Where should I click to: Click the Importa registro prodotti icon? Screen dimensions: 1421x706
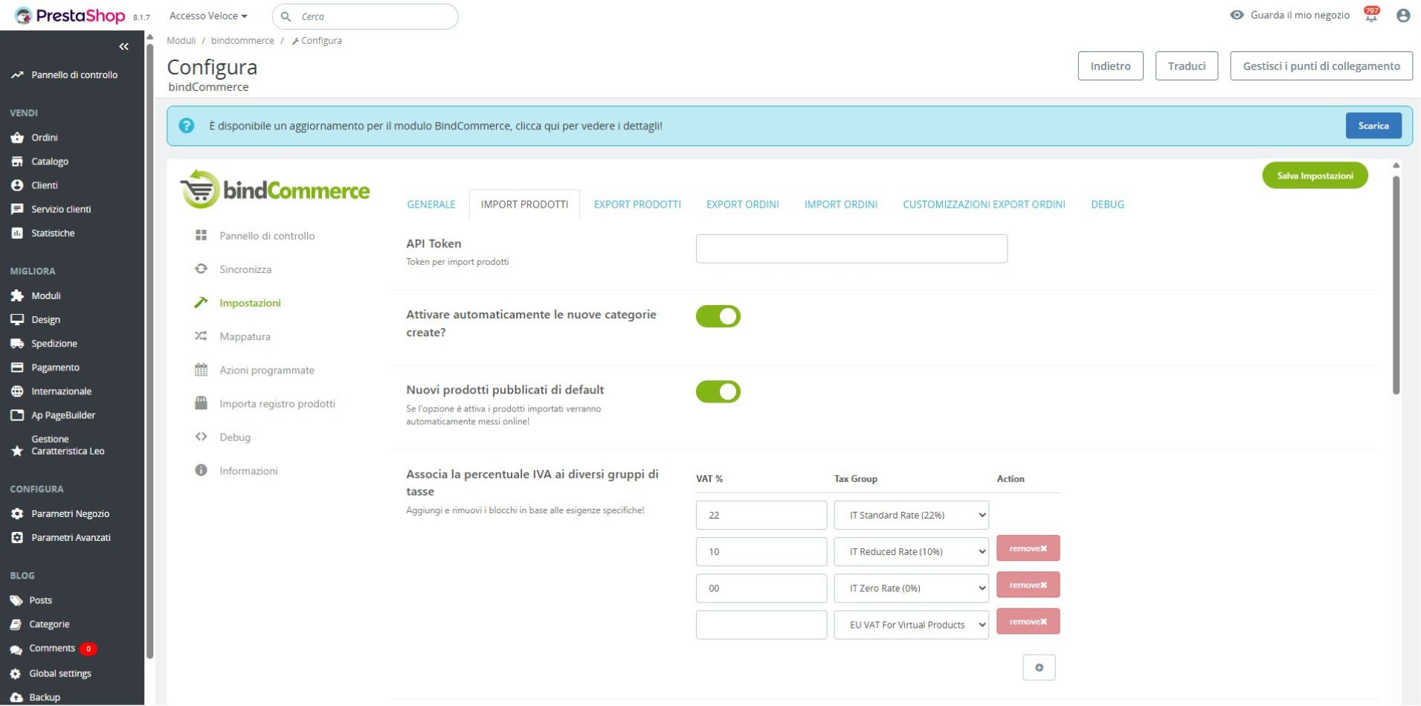coord(201,403)
